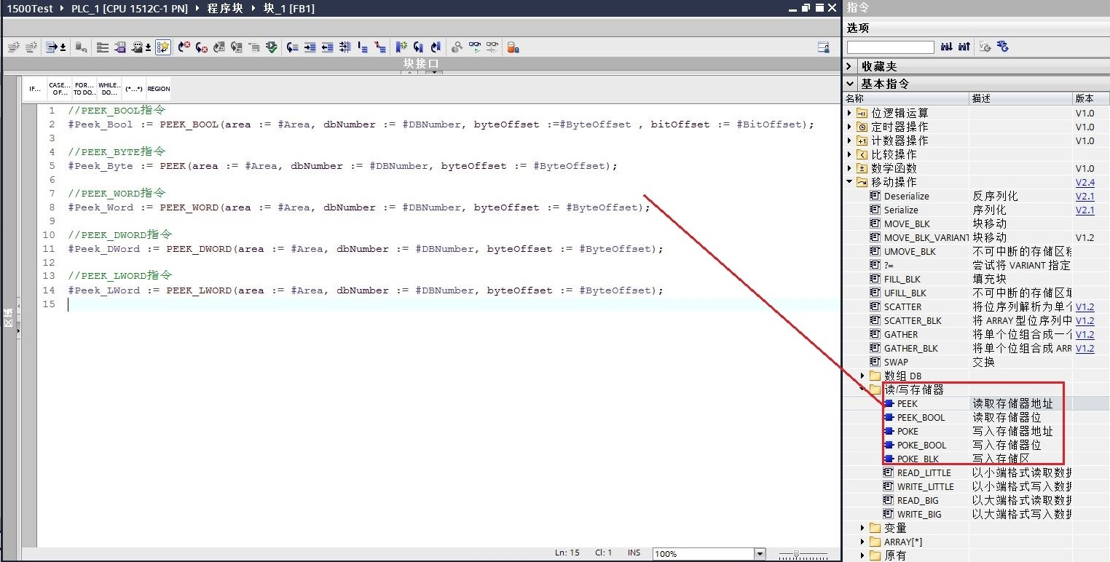The width and height of the screenshot is (1110, 562).
Task: Click the instruction search input field
Action: click(890, 47)
